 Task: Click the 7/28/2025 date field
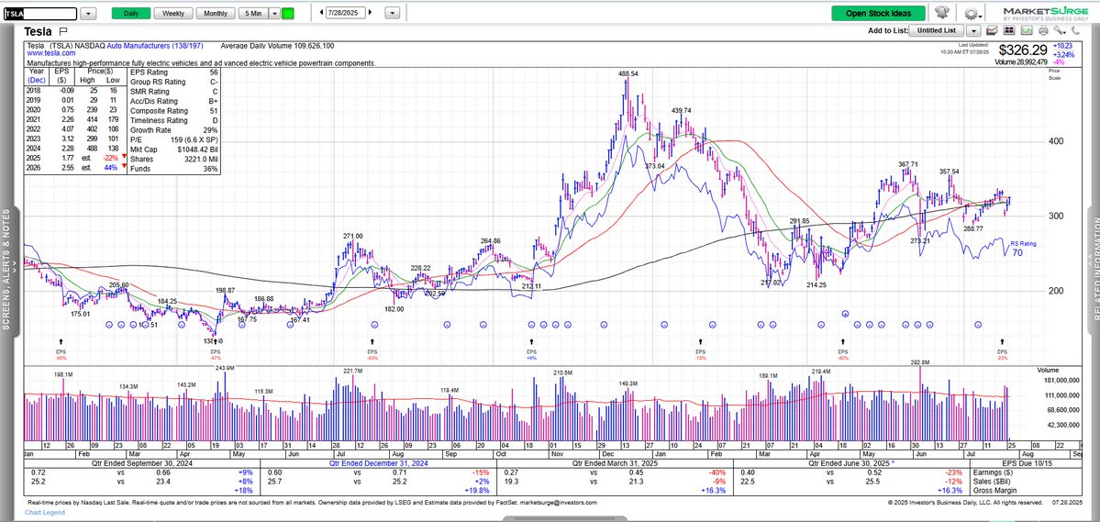coord(346,13)
